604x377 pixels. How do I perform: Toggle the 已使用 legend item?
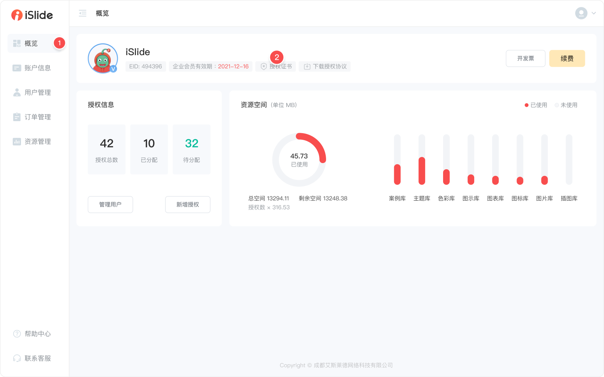[x=536, y=105]
